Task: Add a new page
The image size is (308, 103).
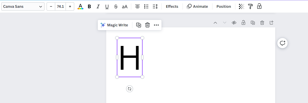Action: tap(272, 23)
